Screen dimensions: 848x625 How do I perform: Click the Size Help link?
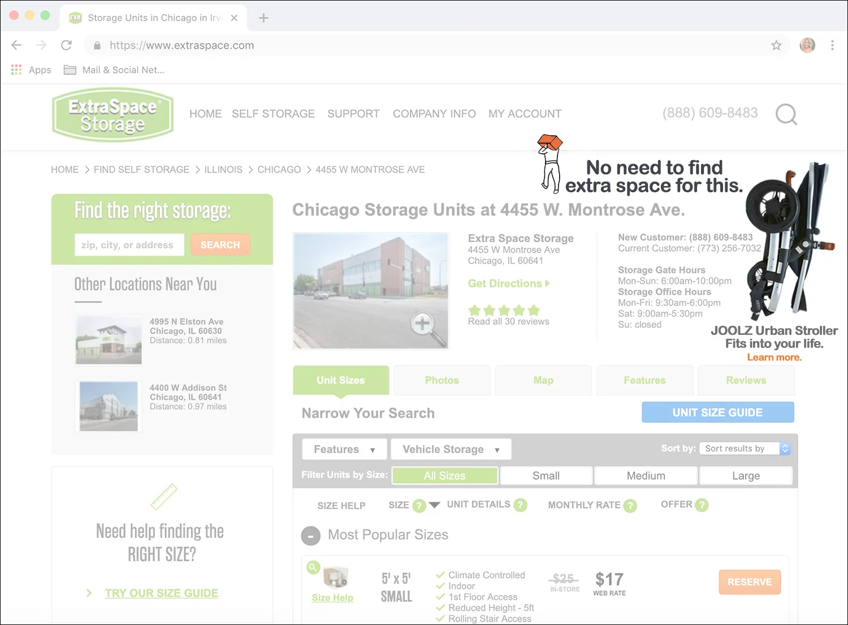[x=332, y=597]
